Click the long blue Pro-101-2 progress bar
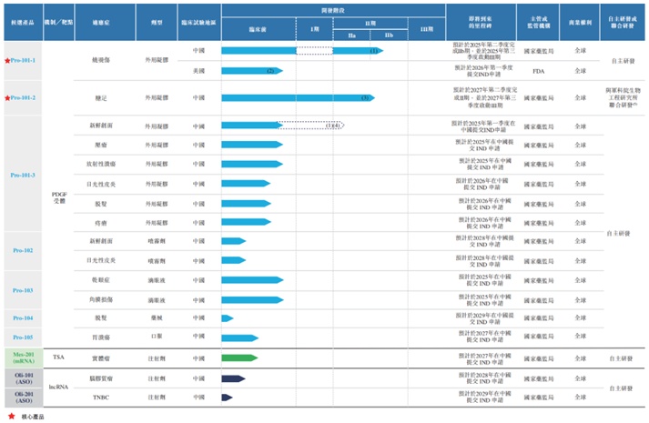Image resolution: width=649 pixels, height=423 pixels. click(298, 98)
